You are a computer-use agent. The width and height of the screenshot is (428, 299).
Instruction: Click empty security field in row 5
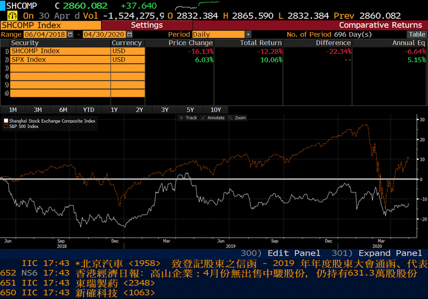pos(60,85)
